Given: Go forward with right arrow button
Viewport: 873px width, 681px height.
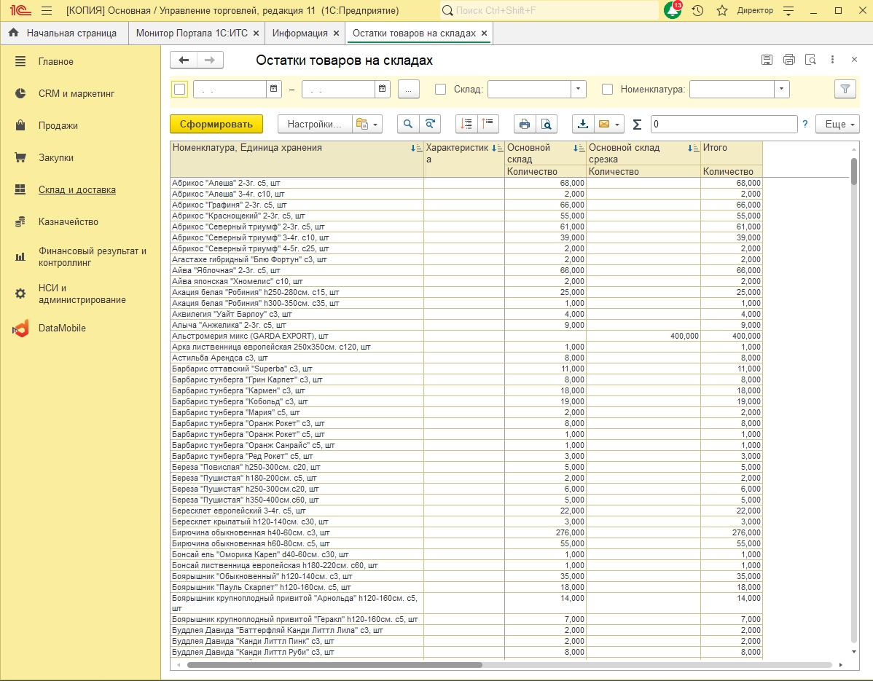Looking at the screenshot, I should point(210,60).
